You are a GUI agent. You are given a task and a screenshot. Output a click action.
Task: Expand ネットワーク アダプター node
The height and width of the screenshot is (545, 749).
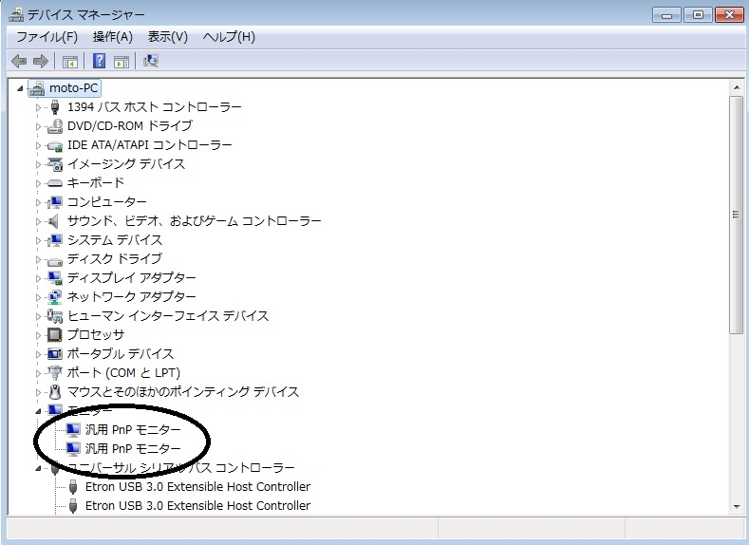coord(38,297)
